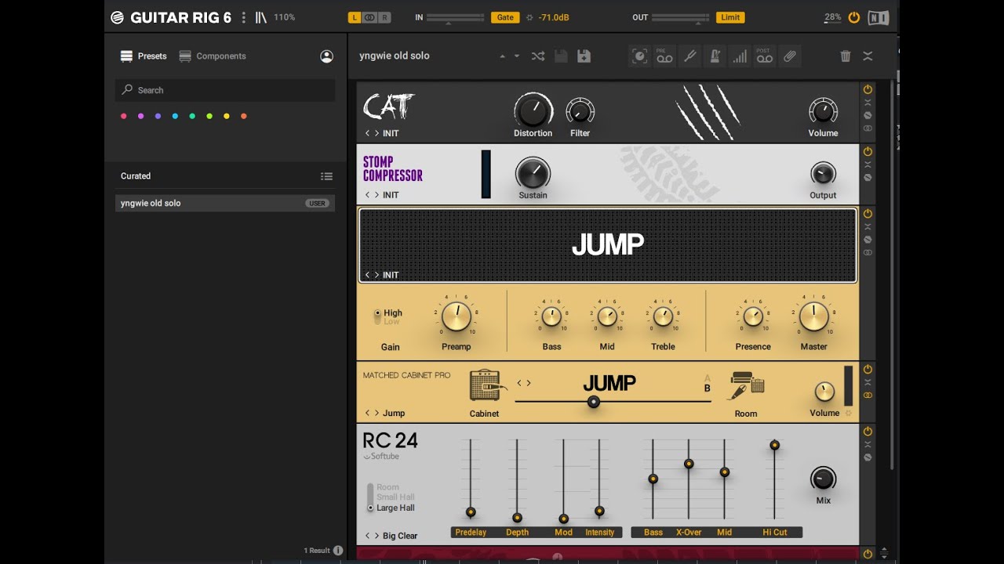Open the list view options icon beside Curated

pos(326,176)
